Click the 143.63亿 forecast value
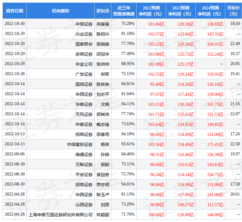This screenshot has width=242, height=222. pyautogui.click(x=215, y=165)
